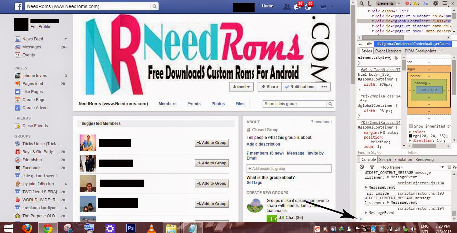Toggle the DevTools console drawer icon
Viewport: 457px width, 233px height.
tap(426, 3)
